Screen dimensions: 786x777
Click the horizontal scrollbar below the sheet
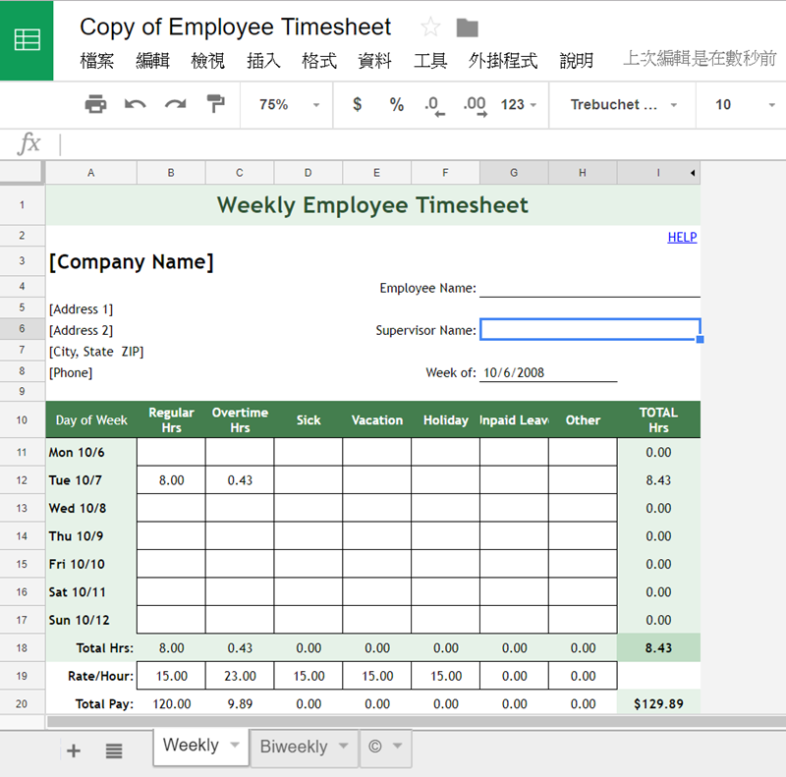pos(416,721)
